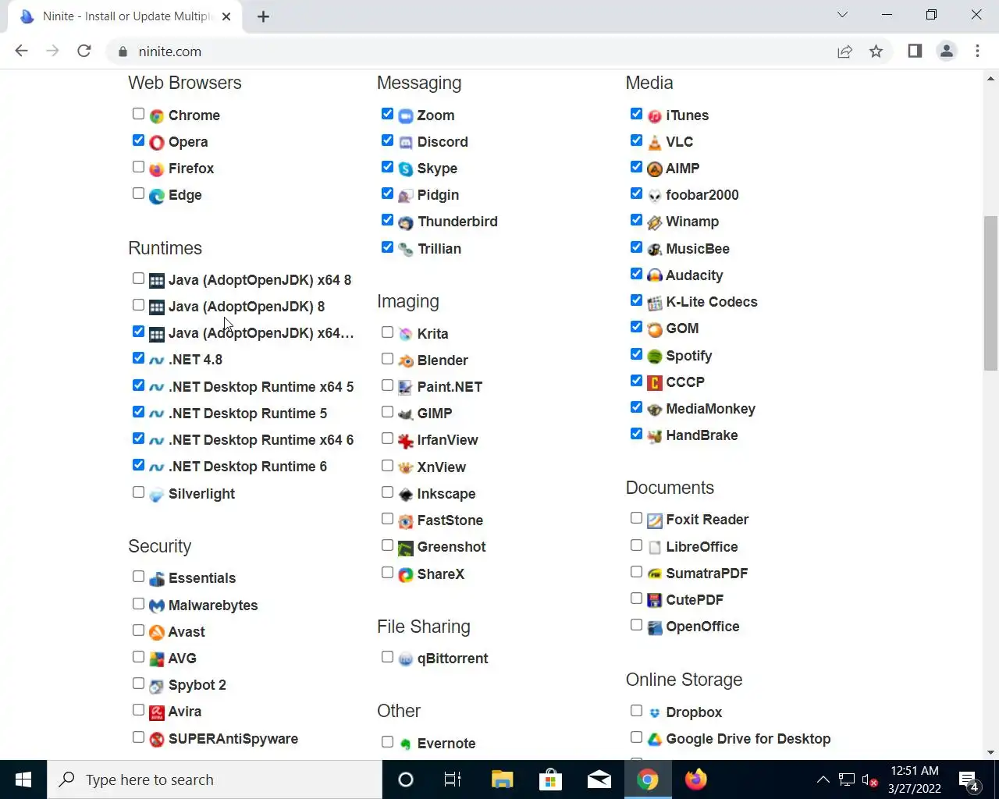The image size is (999, 799).
Task: Click the "Java (AdoptOpenJDK) x64 8" label
Action: pyautogui.click(x=260, y=280)
